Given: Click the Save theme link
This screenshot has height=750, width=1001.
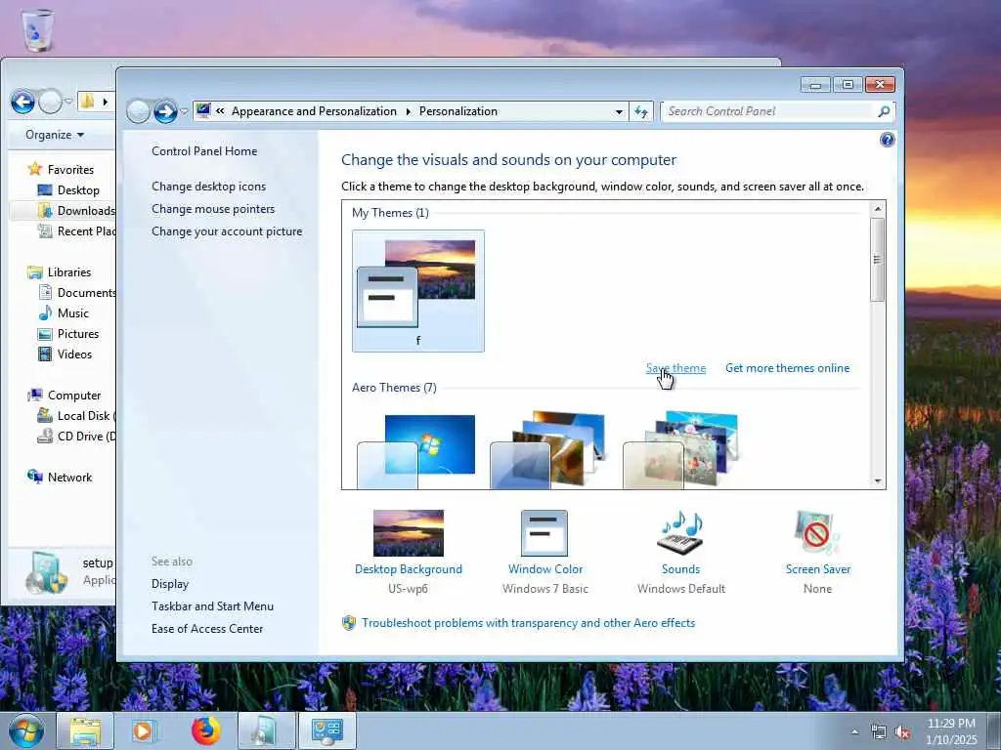Looking at the screenshot, I should (675, 368).
